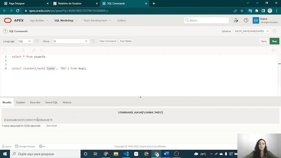The height and width of the screenshot is (158, 281).
Task: Open a new browser tab
Action: point(154,4)
